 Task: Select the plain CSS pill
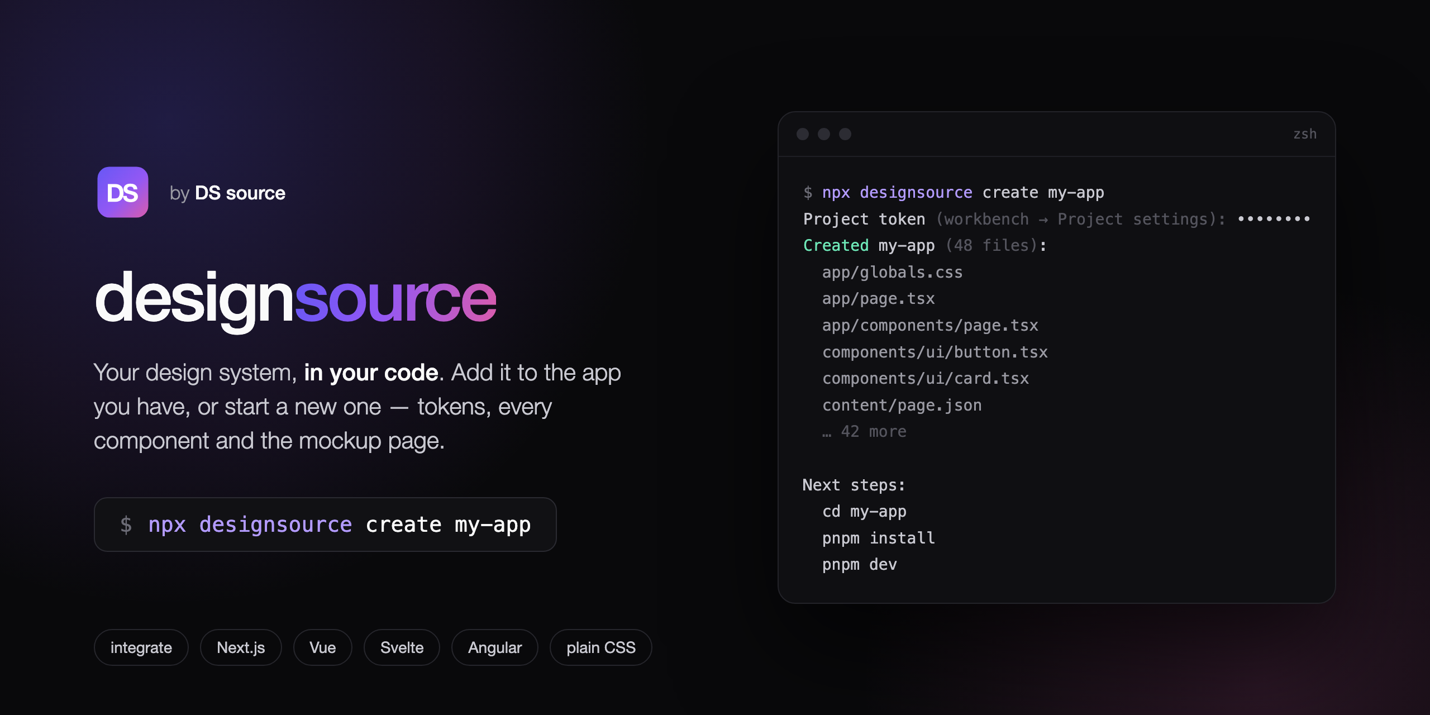pyautogui.click(x=601, y=647)
